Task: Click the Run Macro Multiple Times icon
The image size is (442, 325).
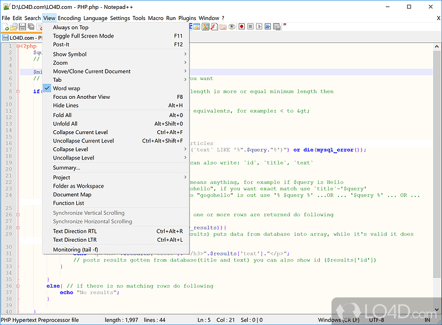Action: click(268, 26)
